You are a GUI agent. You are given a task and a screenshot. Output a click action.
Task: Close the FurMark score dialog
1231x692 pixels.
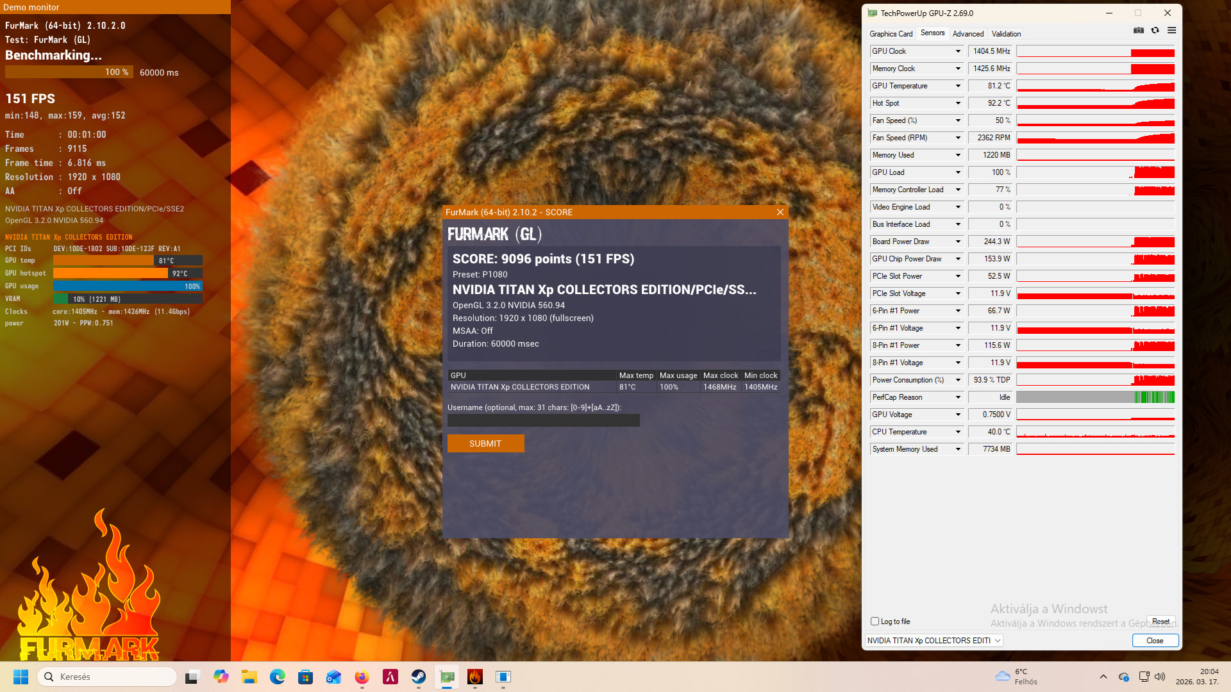780,212
